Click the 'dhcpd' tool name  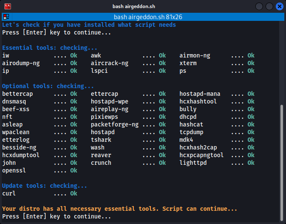188,117
